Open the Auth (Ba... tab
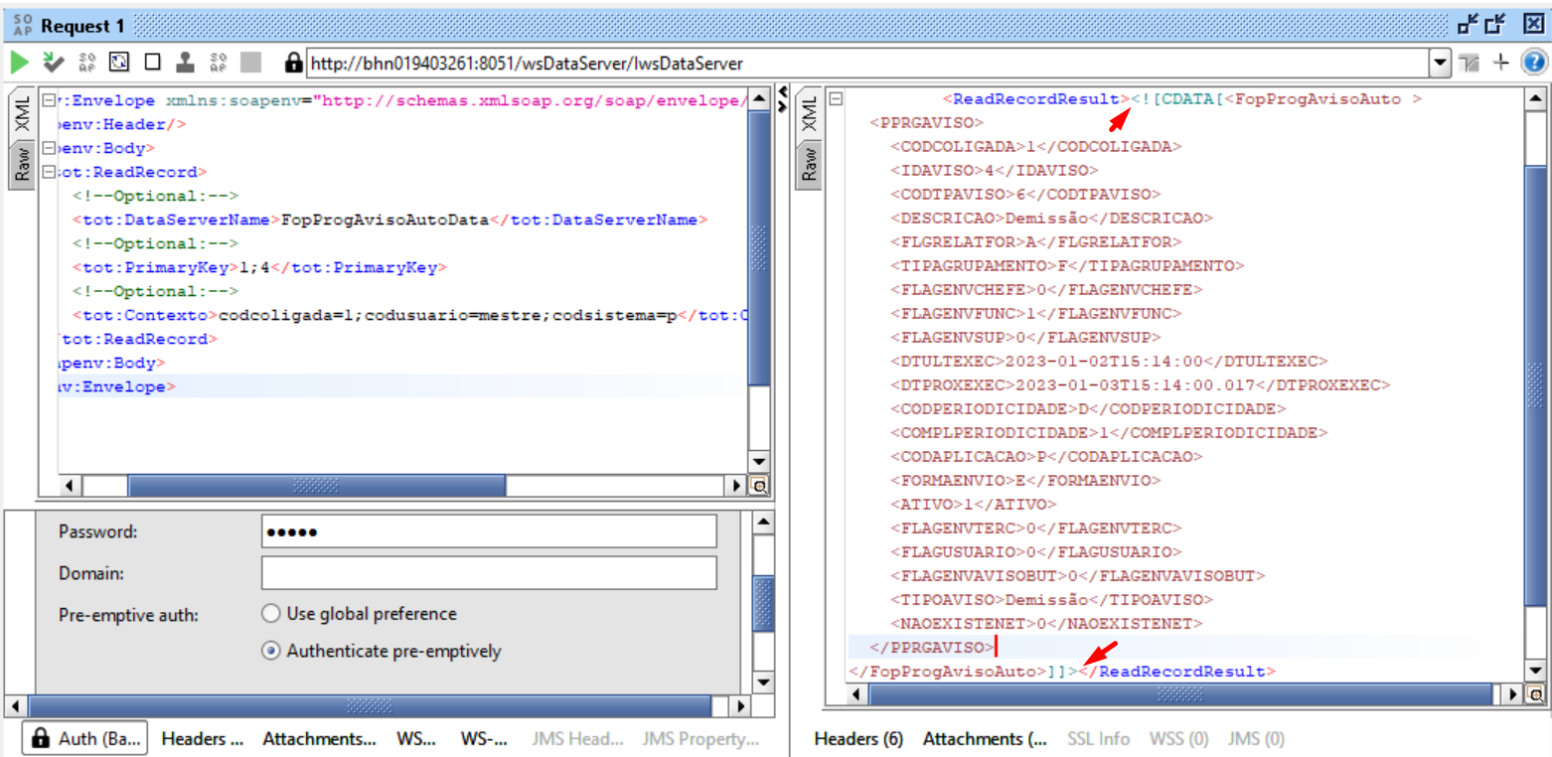 tap(84, 738)
